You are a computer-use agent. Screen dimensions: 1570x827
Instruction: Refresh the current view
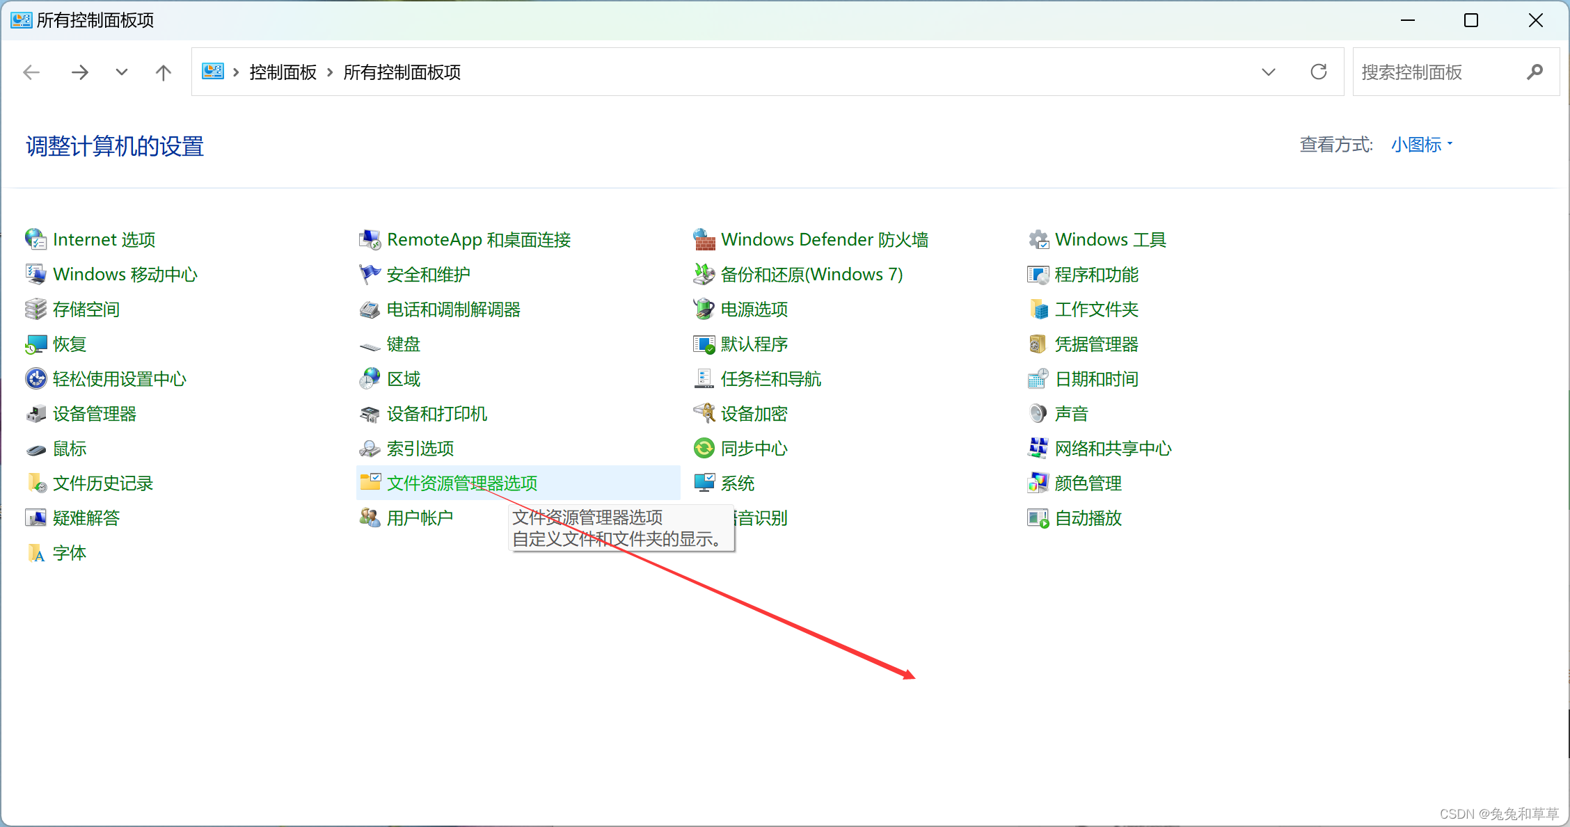click(x=1319, y=72)
